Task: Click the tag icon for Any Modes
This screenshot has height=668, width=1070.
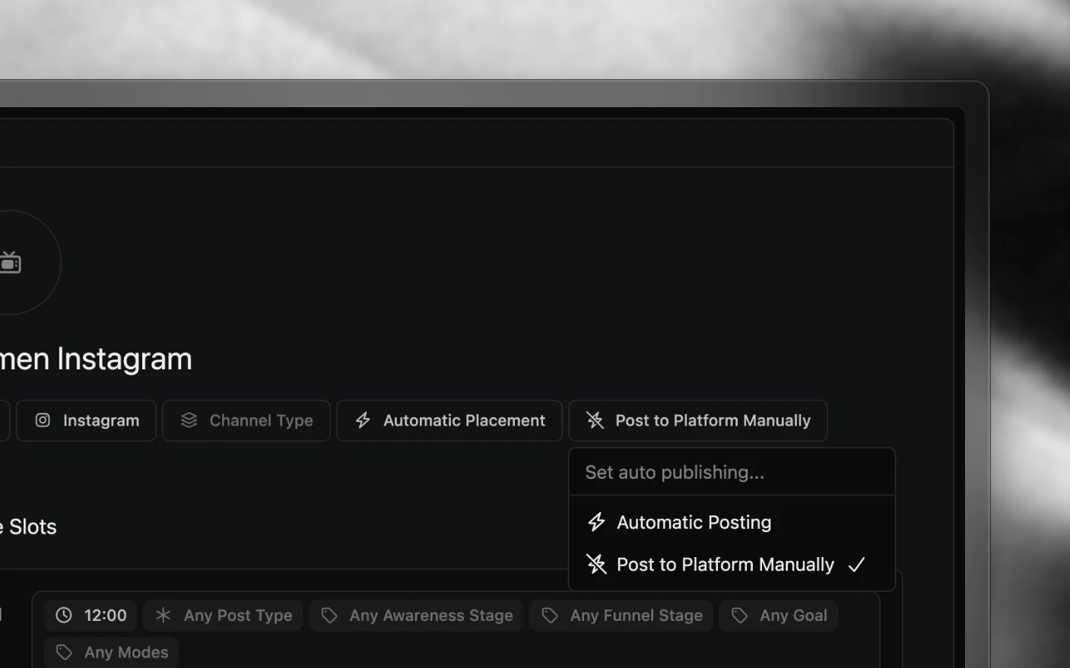Action: pyautogui.click(x=65, y=652)
